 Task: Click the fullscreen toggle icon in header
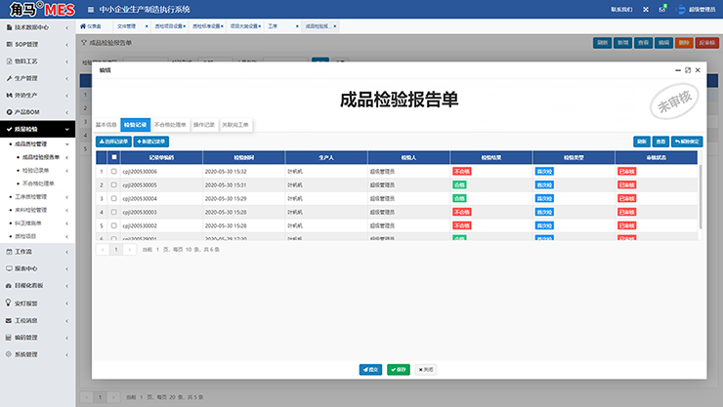(x=647, y=10)
